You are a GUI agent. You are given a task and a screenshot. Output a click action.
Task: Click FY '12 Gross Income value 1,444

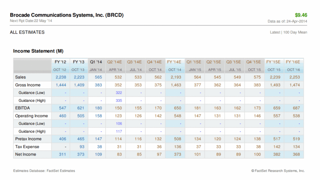click(61, 85)
